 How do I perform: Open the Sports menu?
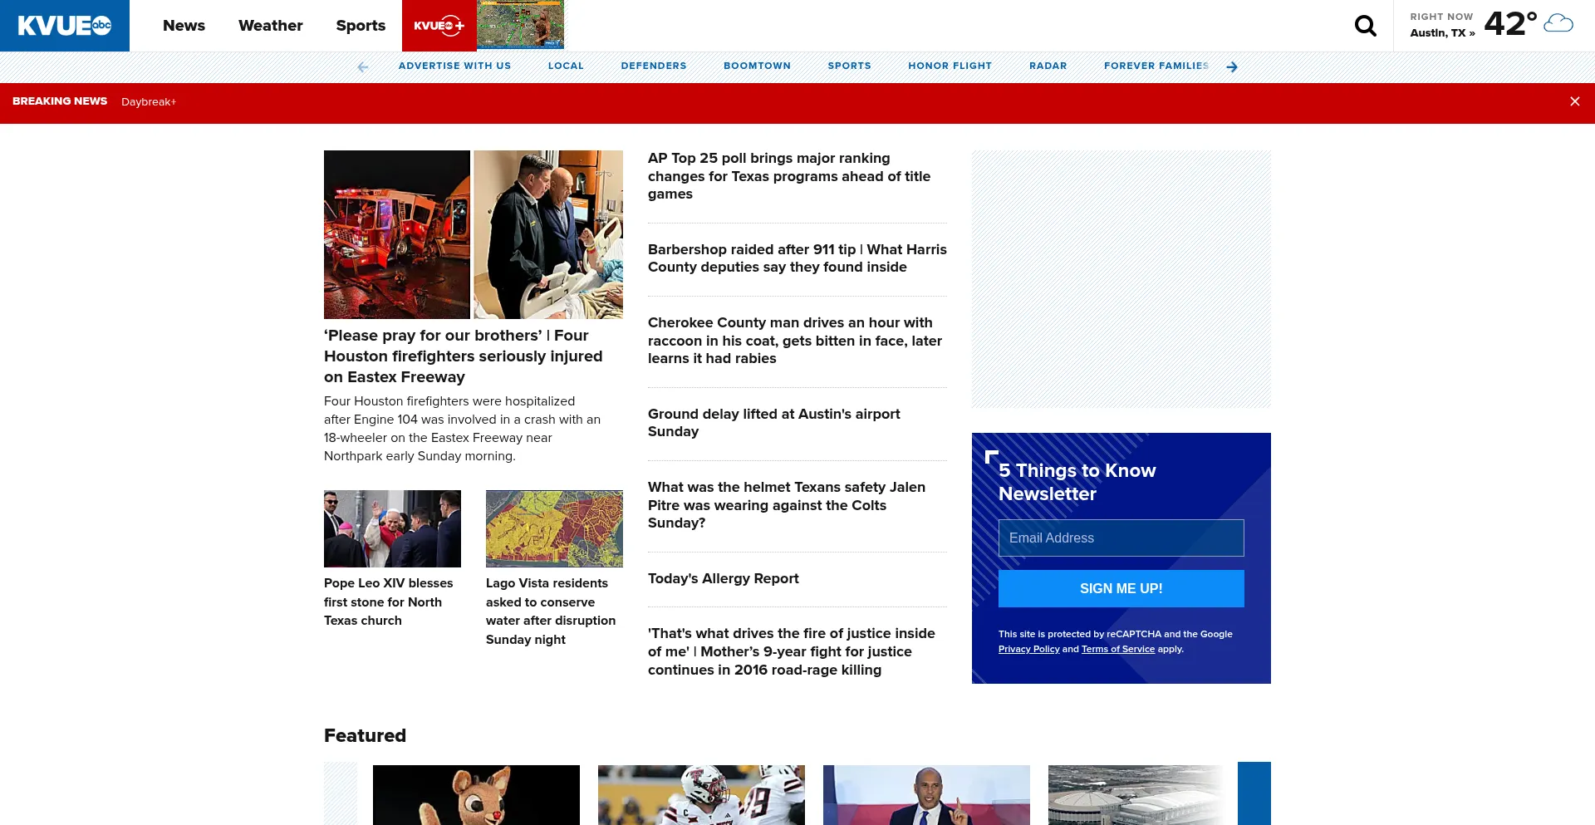pos(361,26)
